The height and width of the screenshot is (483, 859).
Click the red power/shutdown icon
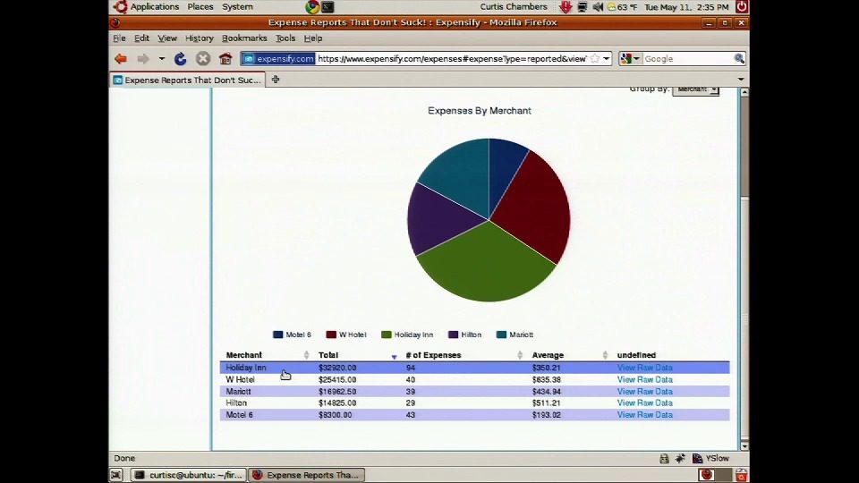pos(742,6)
